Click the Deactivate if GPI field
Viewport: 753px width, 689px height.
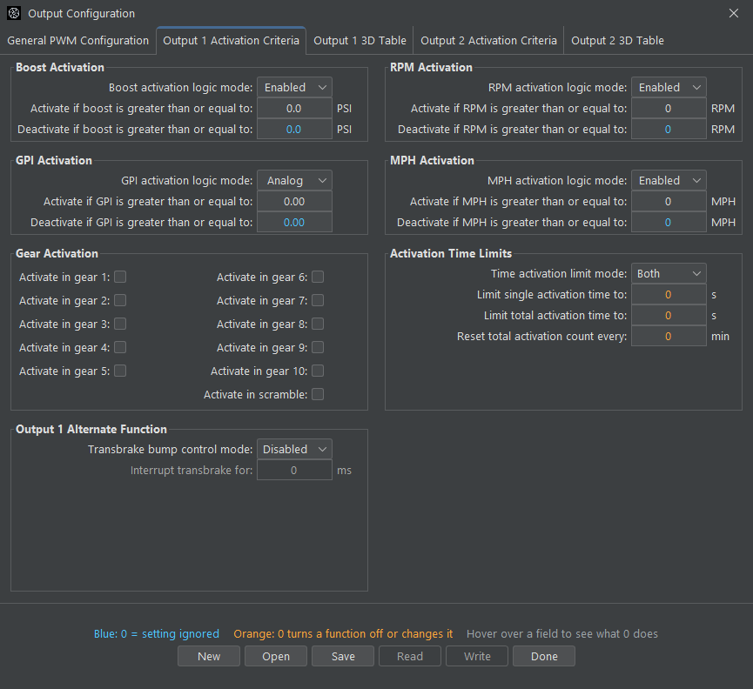pyautogui.click(x=294, y=222)
